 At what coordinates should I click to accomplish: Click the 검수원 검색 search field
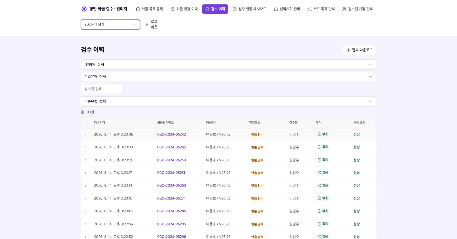[x=102, y=89]
